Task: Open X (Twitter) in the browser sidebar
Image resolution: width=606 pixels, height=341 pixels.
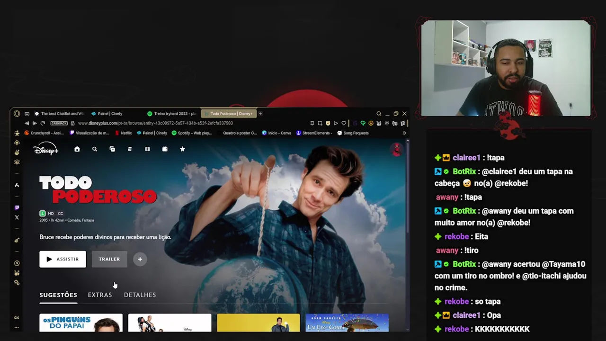Action: pyautogui.click(x=17, y=217)
